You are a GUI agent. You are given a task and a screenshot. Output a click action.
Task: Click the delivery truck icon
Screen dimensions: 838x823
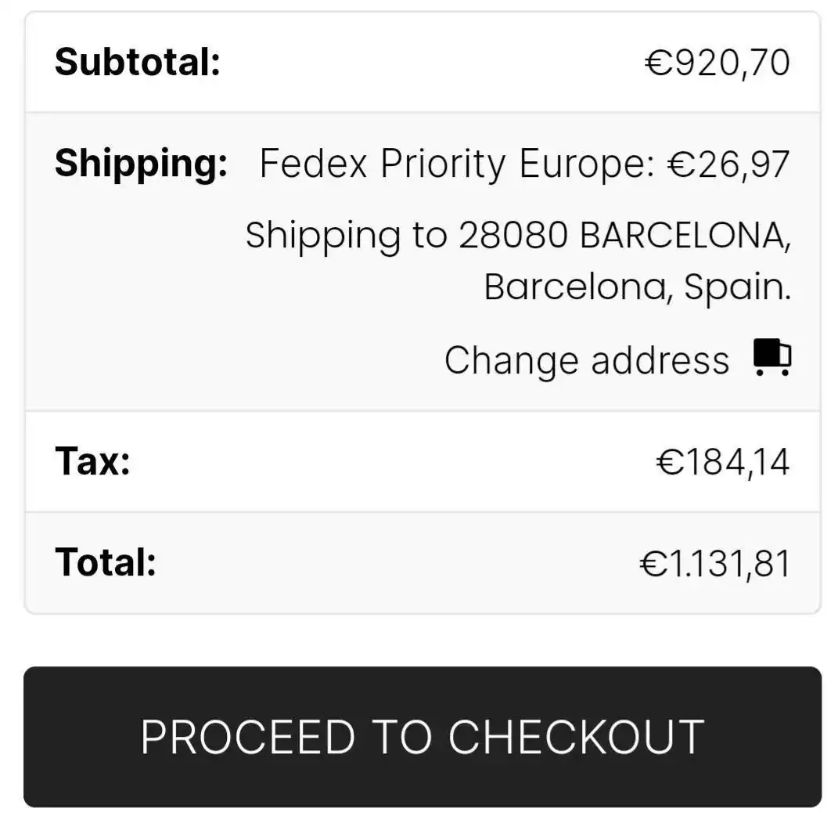(x=771, y=358)
